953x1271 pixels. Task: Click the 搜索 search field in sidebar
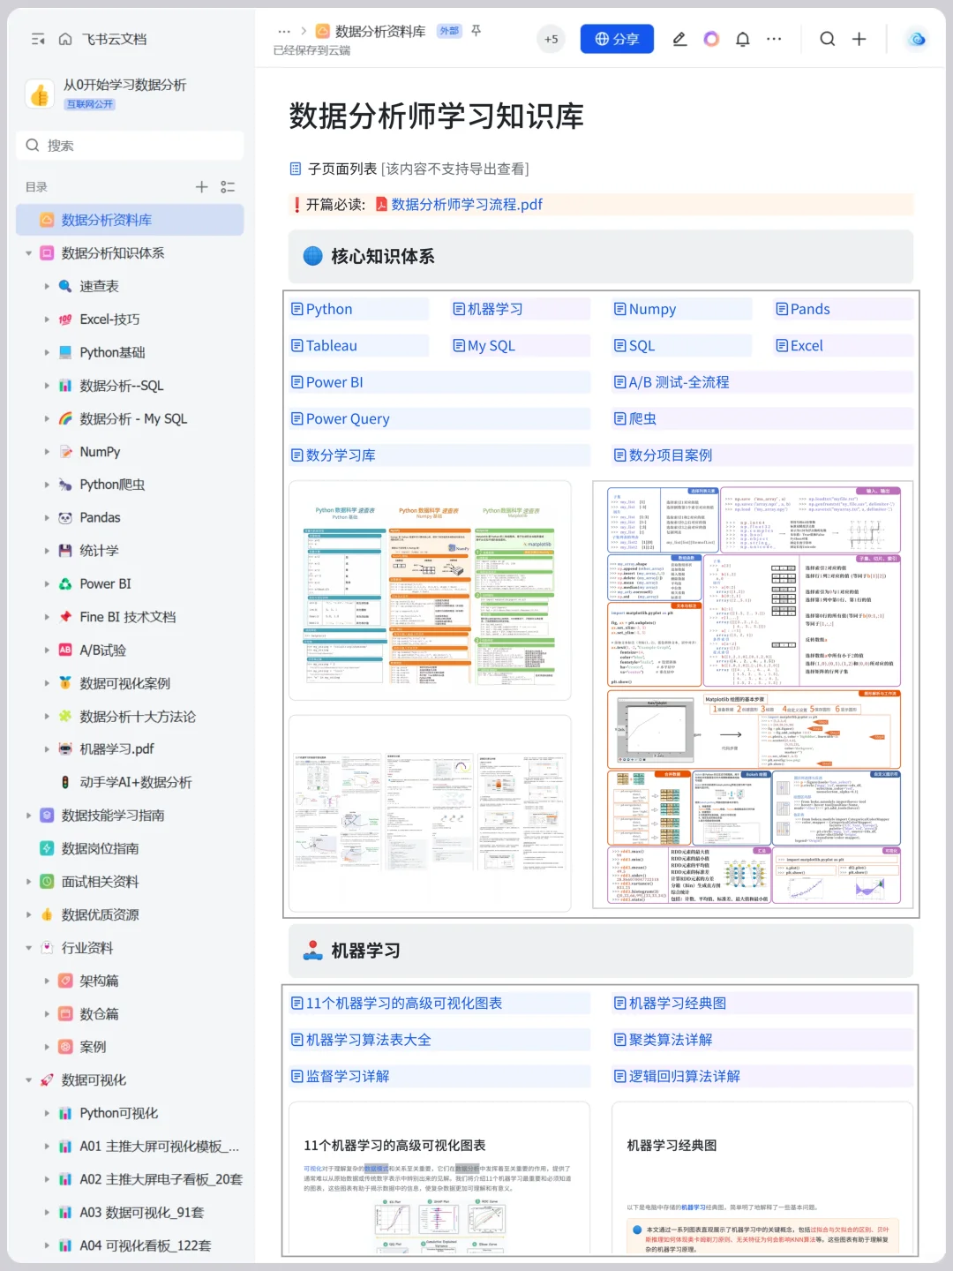click(130, 146)
